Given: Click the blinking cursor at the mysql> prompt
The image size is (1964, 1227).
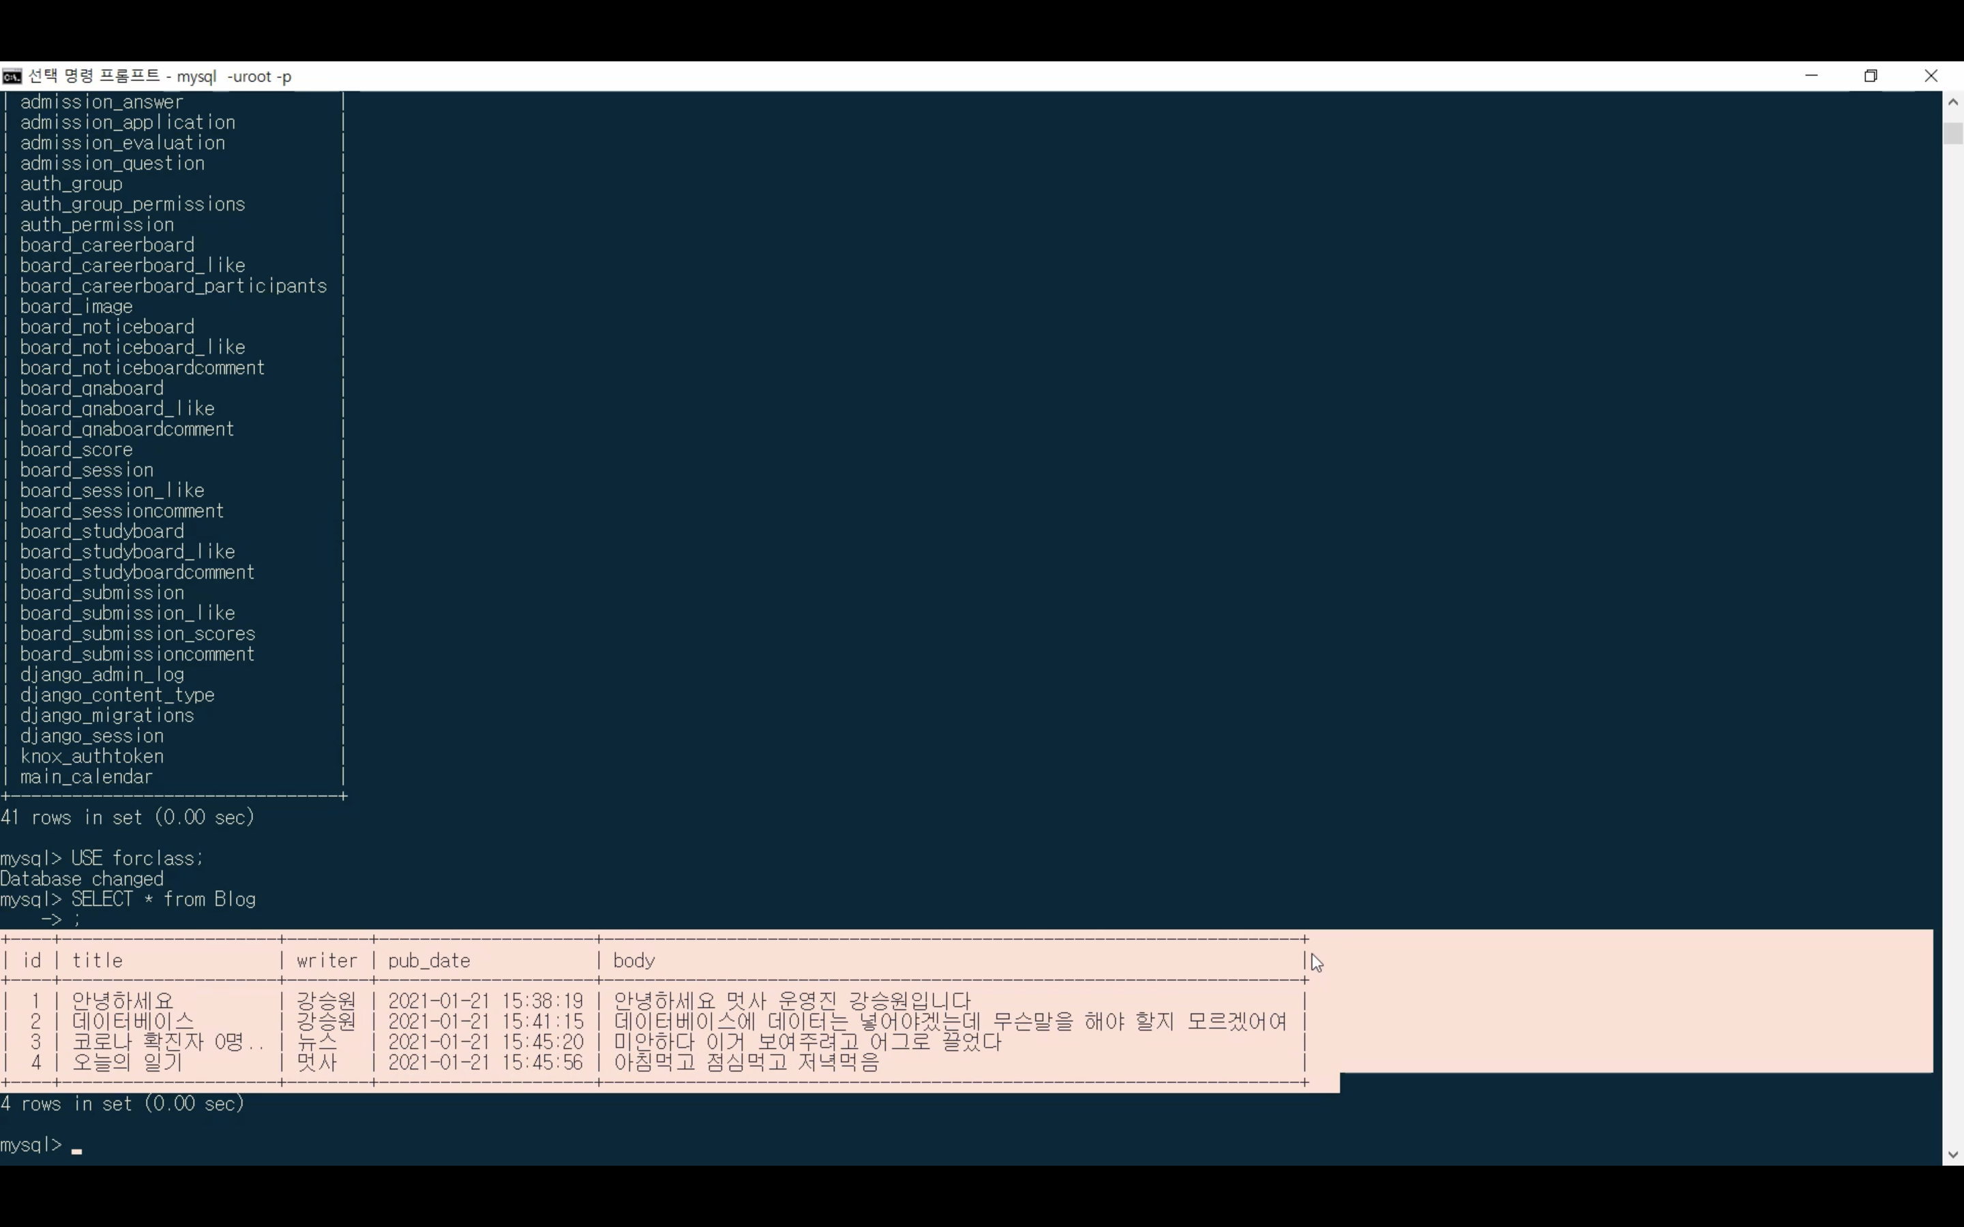Looking at the screenshot, I should [x=77, y=1149].
